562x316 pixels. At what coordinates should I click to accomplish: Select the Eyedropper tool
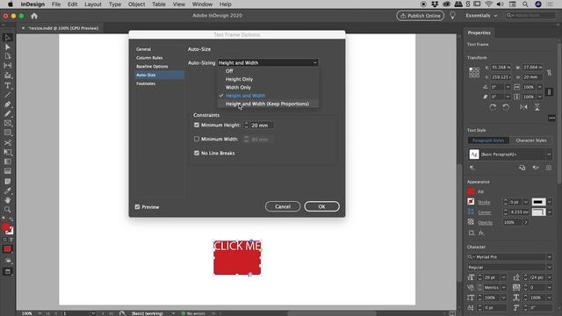pos(8,190)
